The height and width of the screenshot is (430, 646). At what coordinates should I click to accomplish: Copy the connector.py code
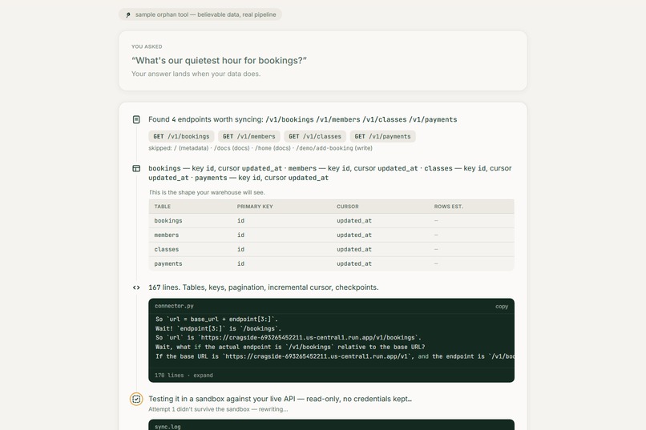[502, 306]
